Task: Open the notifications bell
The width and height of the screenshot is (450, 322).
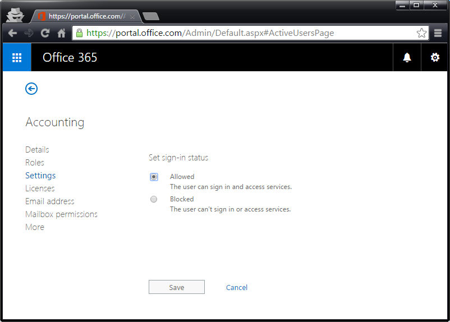Action: (x=407, y=57)
